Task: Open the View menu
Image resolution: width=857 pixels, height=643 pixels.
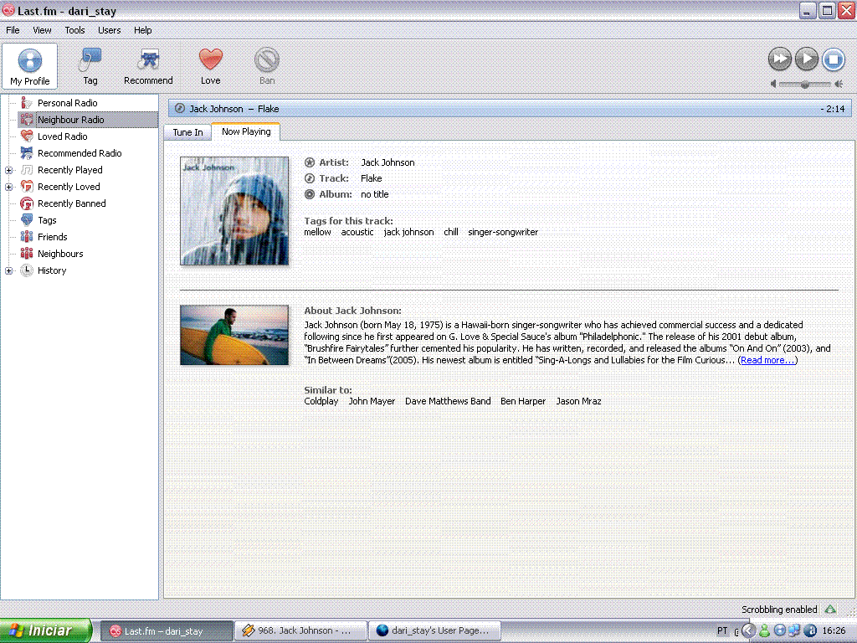Action: pos(42,30)
